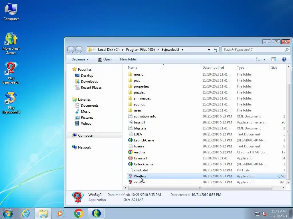Open the More Great Games desktop shortcut
This screenshot has height=219, width=293.
11,43
